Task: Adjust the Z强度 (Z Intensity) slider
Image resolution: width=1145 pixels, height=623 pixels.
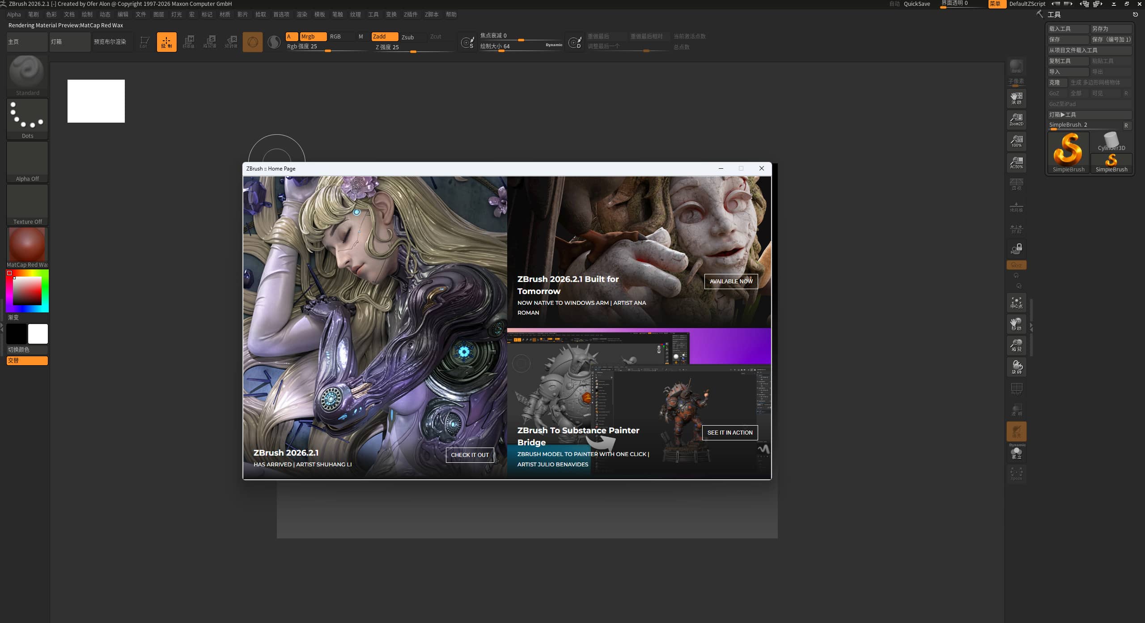Action: click(414, 47)
